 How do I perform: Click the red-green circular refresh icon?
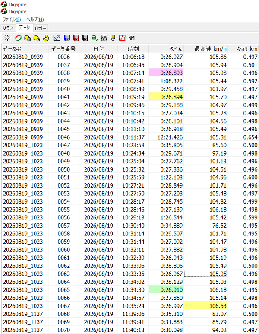click(x=18, y=38)
